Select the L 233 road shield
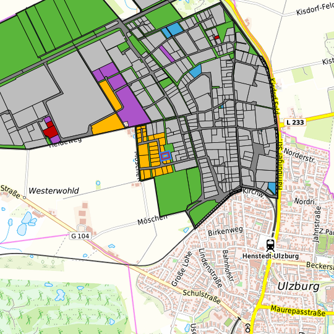 click(x=295, y=122)
